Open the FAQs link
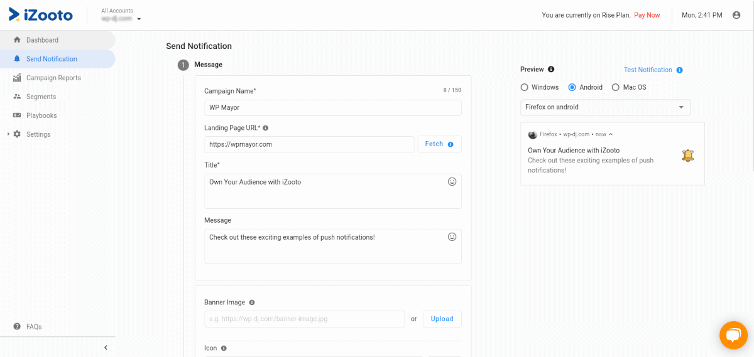754x357 pixels. (x=34, y=327)
